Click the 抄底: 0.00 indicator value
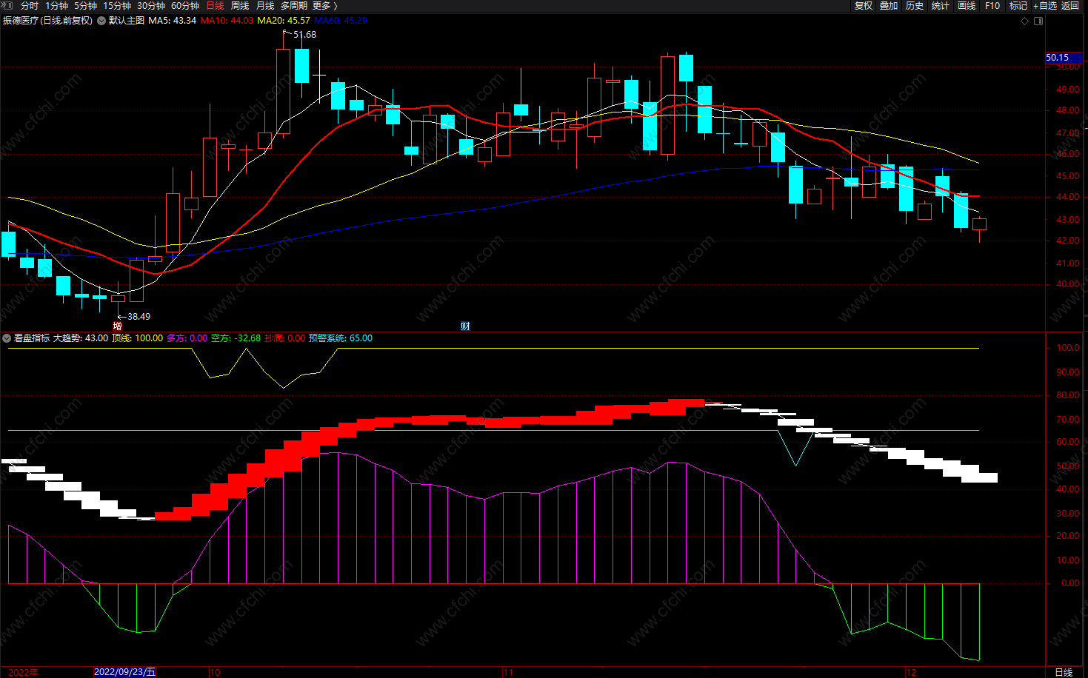Screen dimensions: 1088x678 click(x=285, y=338)
